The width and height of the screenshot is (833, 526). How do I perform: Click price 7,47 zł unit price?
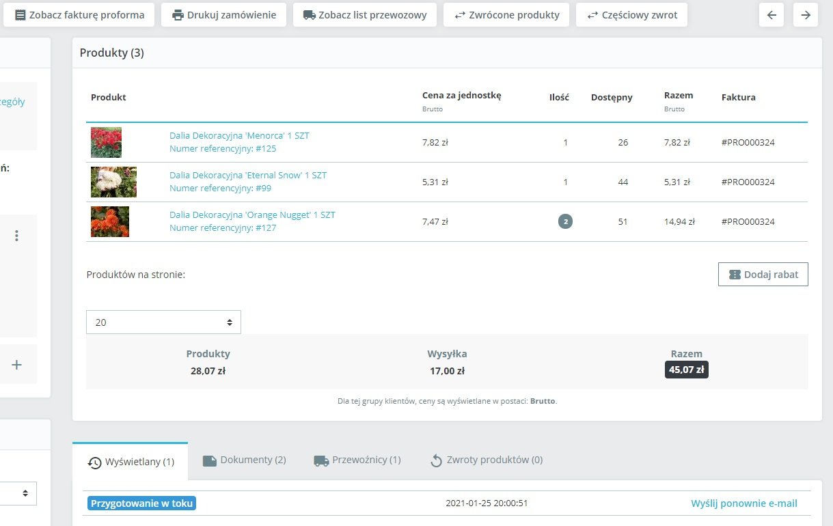[435, 221]
